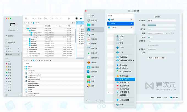
Task: Toggle the sidebar icon in file manager toolbar
Action: click(26, 18)
